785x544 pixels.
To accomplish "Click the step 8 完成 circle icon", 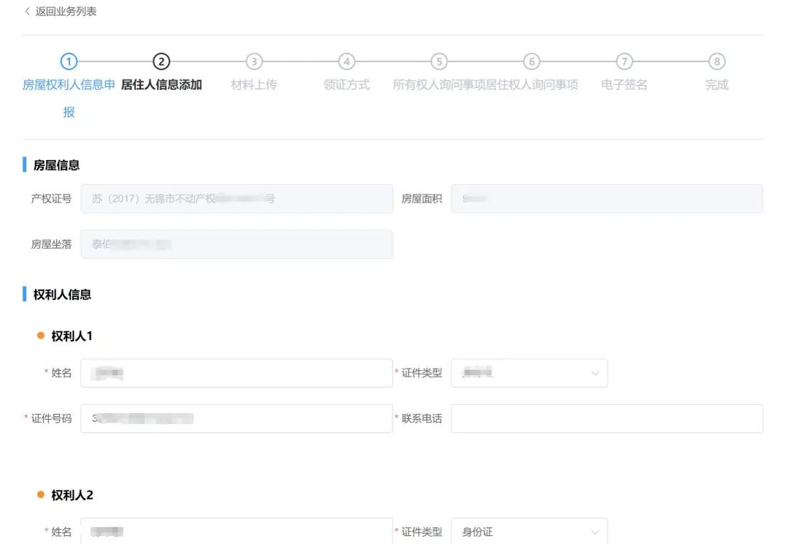I will [x=716, y=62].
